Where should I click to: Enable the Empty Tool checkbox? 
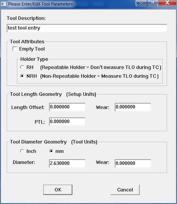15,49
